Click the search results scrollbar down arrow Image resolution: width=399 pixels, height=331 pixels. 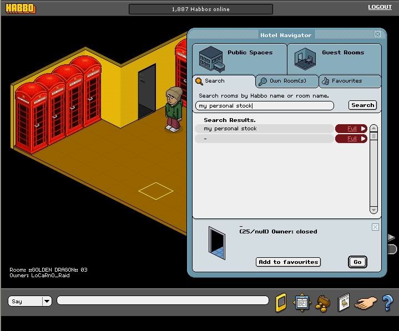(x=373, y=210)
